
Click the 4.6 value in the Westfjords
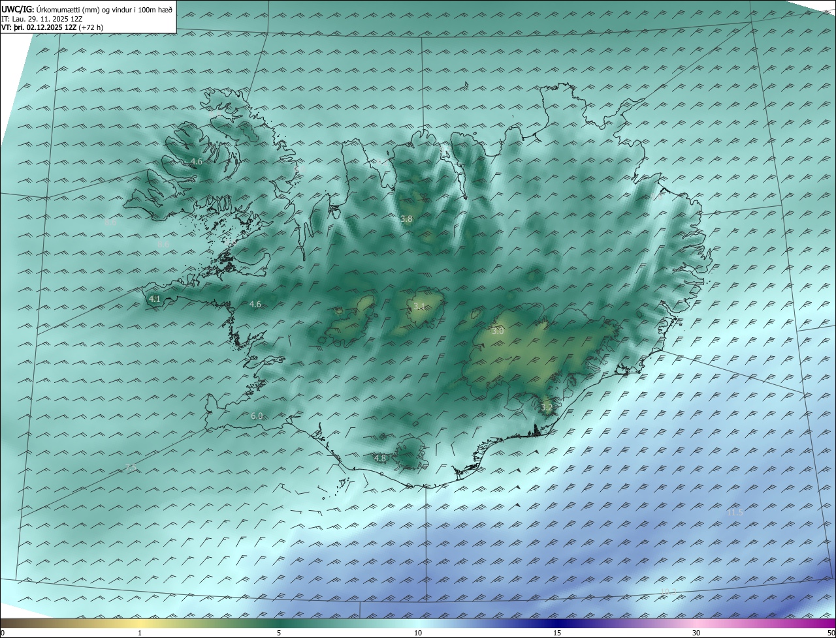click(x=197, y=161)
